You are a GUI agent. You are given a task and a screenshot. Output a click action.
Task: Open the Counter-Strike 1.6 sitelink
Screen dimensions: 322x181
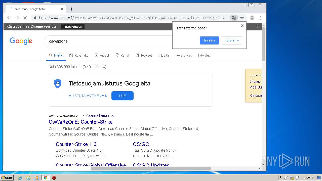(76, 144)
